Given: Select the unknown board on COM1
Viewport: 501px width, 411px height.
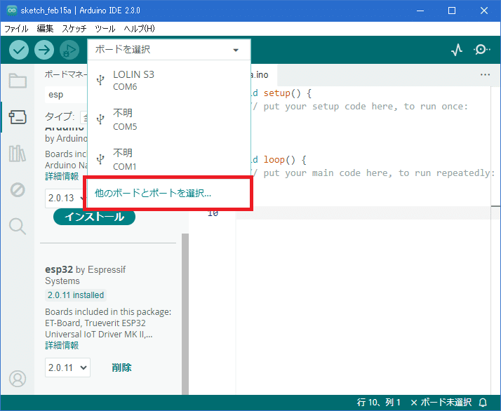Looking at the screenshot, I should tap(169, 159).
